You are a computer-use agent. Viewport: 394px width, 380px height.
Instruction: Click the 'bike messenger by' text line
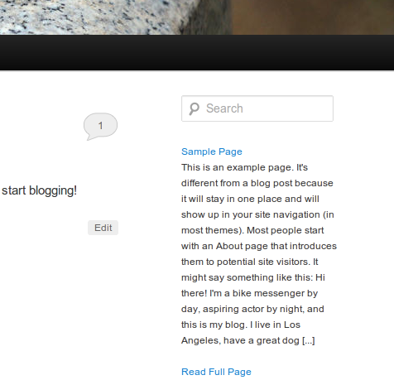250,293
